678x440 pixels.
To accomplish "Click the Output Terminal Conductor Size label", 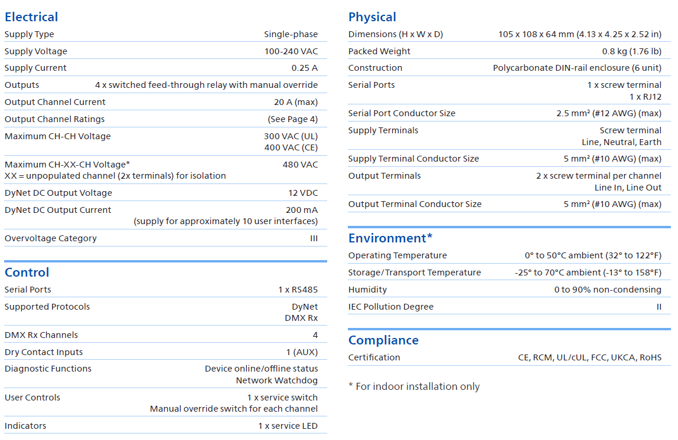I will pos(415,204).
